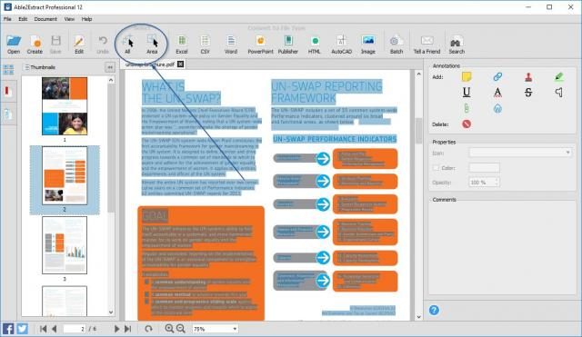Open the Edit menu

pos(23,19)
